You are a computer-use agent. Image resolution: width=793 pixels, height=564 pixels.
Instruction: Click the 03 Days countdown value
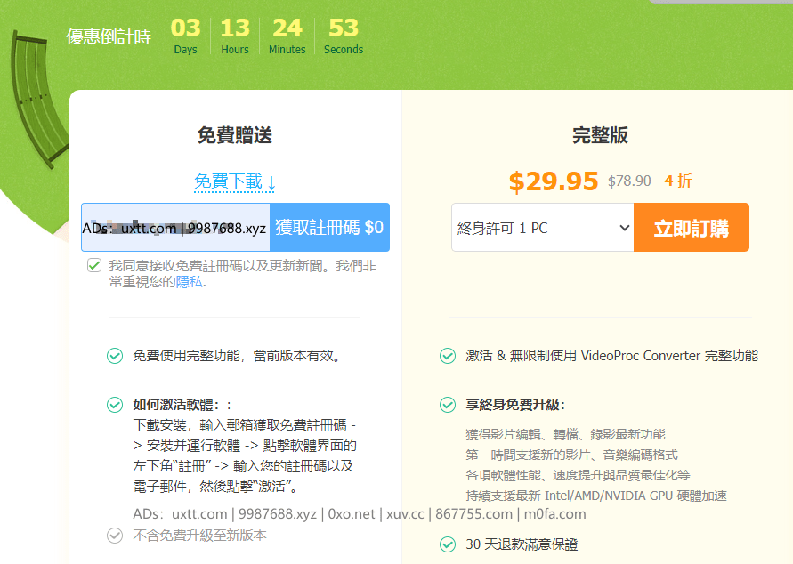click(186, 36)
